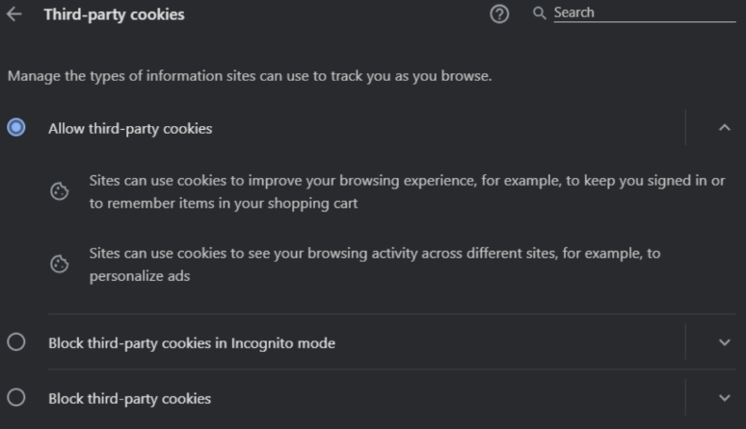This screenshot has width=746, height=429.
Task: Go back using the left arrow icon
Action: [x=14, y=14]
